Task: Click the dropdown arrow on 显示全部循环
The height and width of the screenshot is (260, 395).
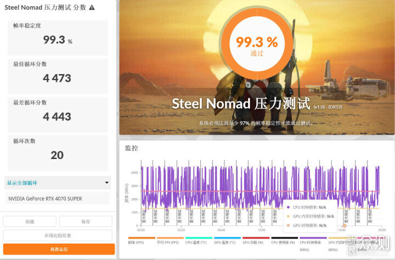Action: coord(107,183)
